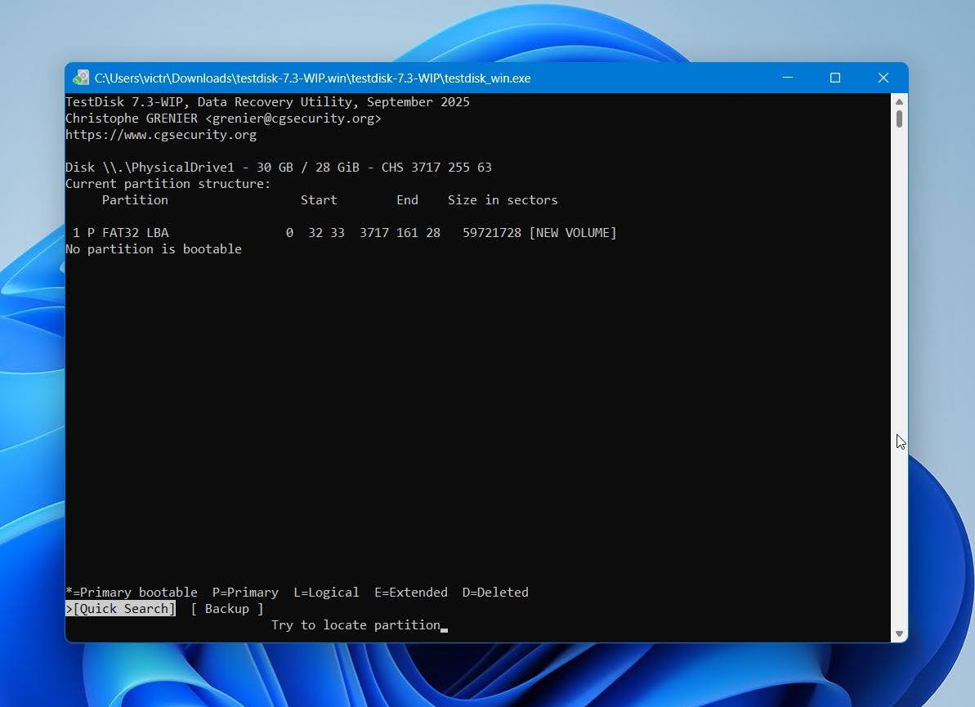Click the 'Start' column header
This screenshot has width=975, height=707.
[x=319, y=200]
